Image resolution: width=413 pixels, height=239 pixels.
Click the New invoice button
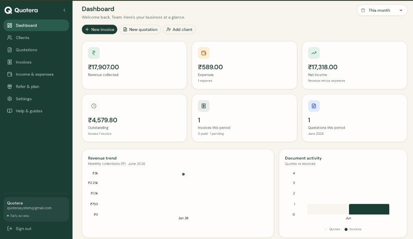point(100,29)
